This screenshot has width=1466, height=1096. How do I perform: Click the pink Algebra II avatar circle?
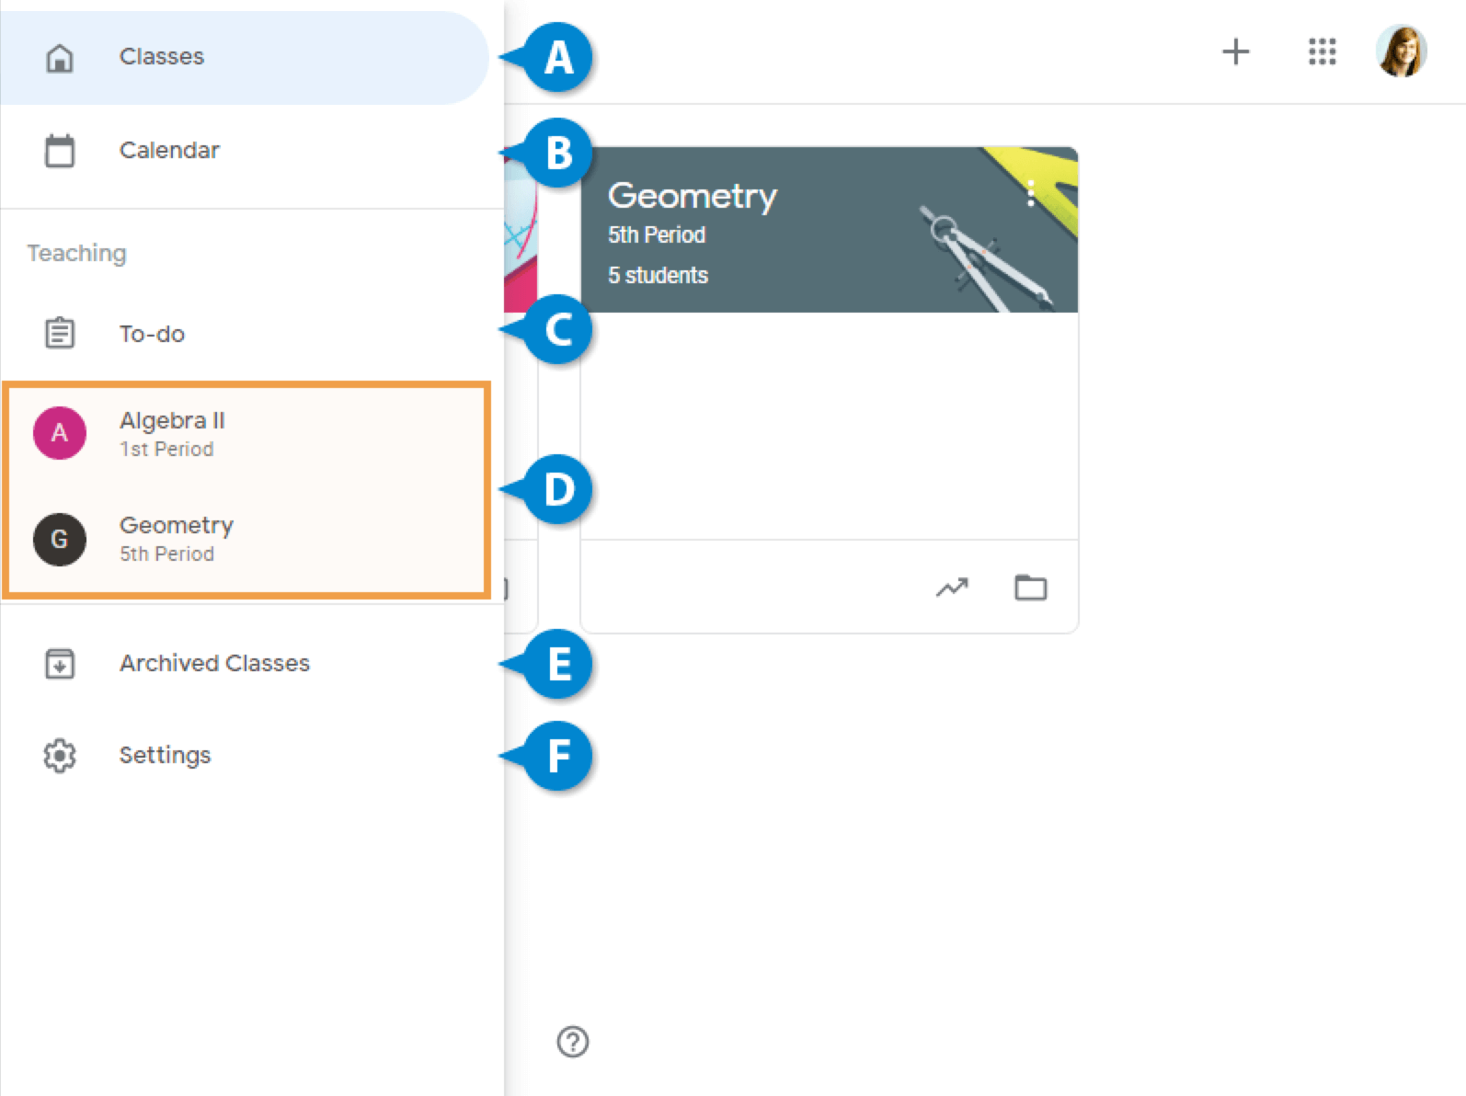coord(60,433)
